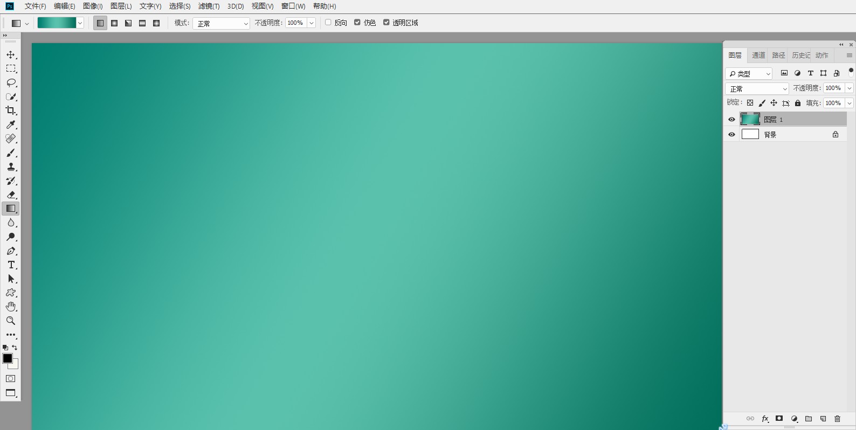Toggle the 仿色 checkbox
Image resolution: width=856 pixels, height=430 pixels.
point(357,23)
